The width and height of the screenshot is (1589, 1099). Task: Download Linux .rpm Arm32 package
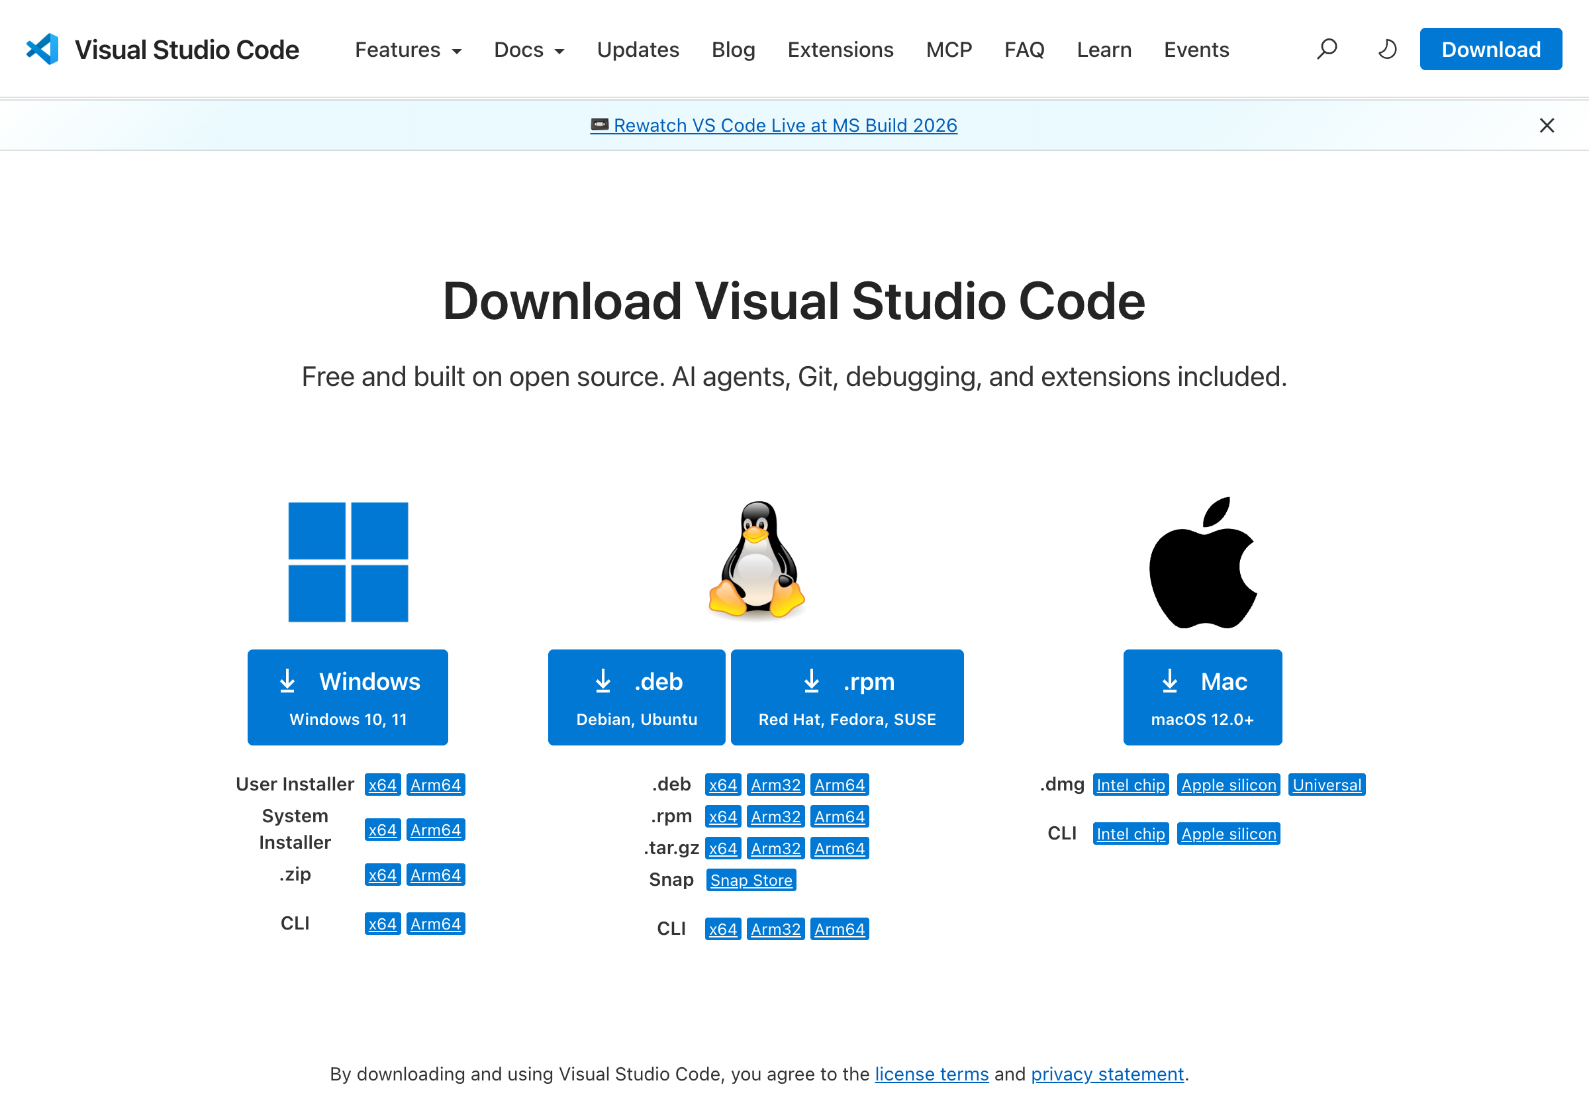[776, 816]
